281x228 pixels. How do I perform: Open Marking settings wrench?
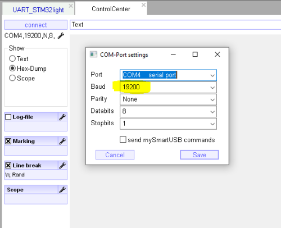point(62,141)
